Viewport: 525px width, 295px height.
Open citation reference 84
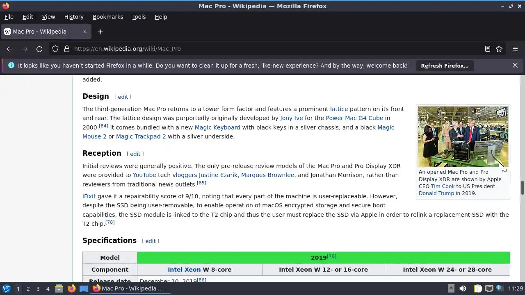tap(103, 126)
